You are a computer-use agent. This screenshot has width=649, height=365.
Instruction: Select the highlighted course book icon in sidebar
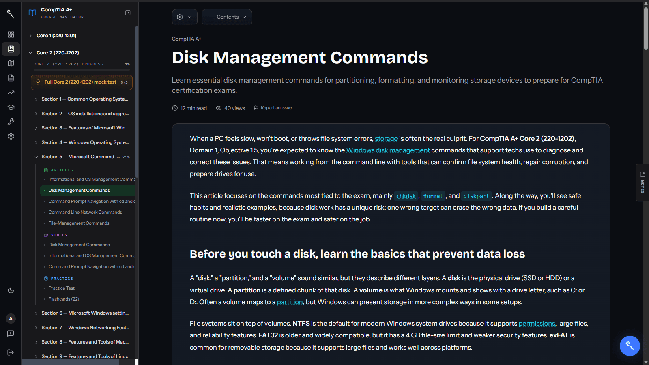point(11,49)
